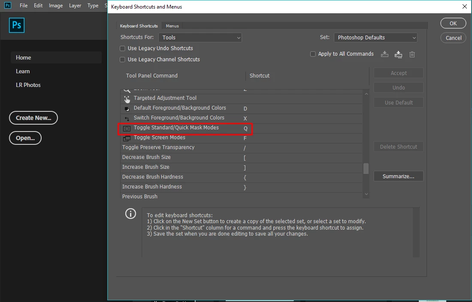Click the OK button
The image size is (472, 302).
click(x=454, y=24)
